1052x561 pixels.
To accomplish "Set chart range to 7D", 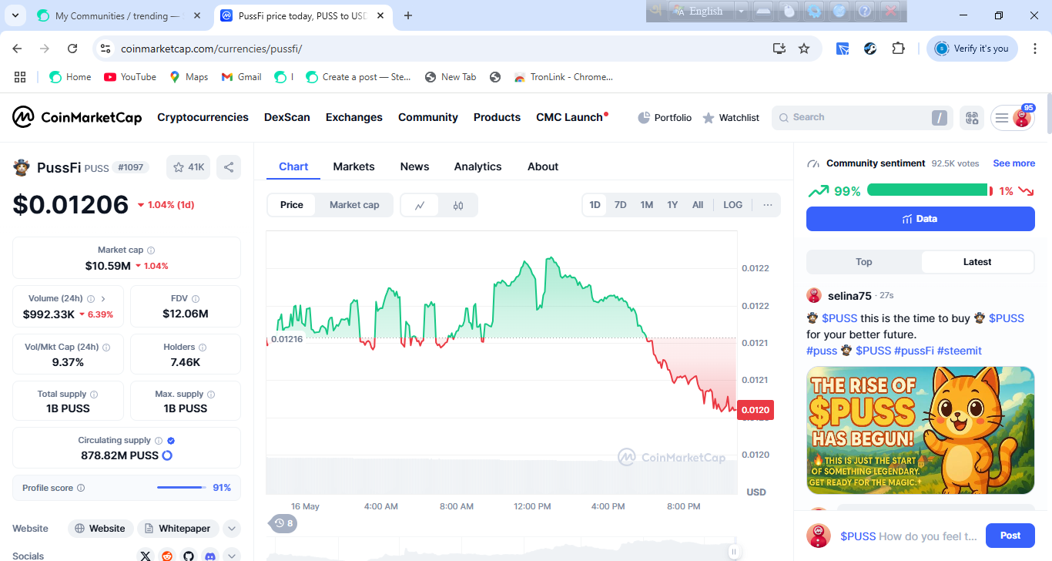I will coord(620,205).
